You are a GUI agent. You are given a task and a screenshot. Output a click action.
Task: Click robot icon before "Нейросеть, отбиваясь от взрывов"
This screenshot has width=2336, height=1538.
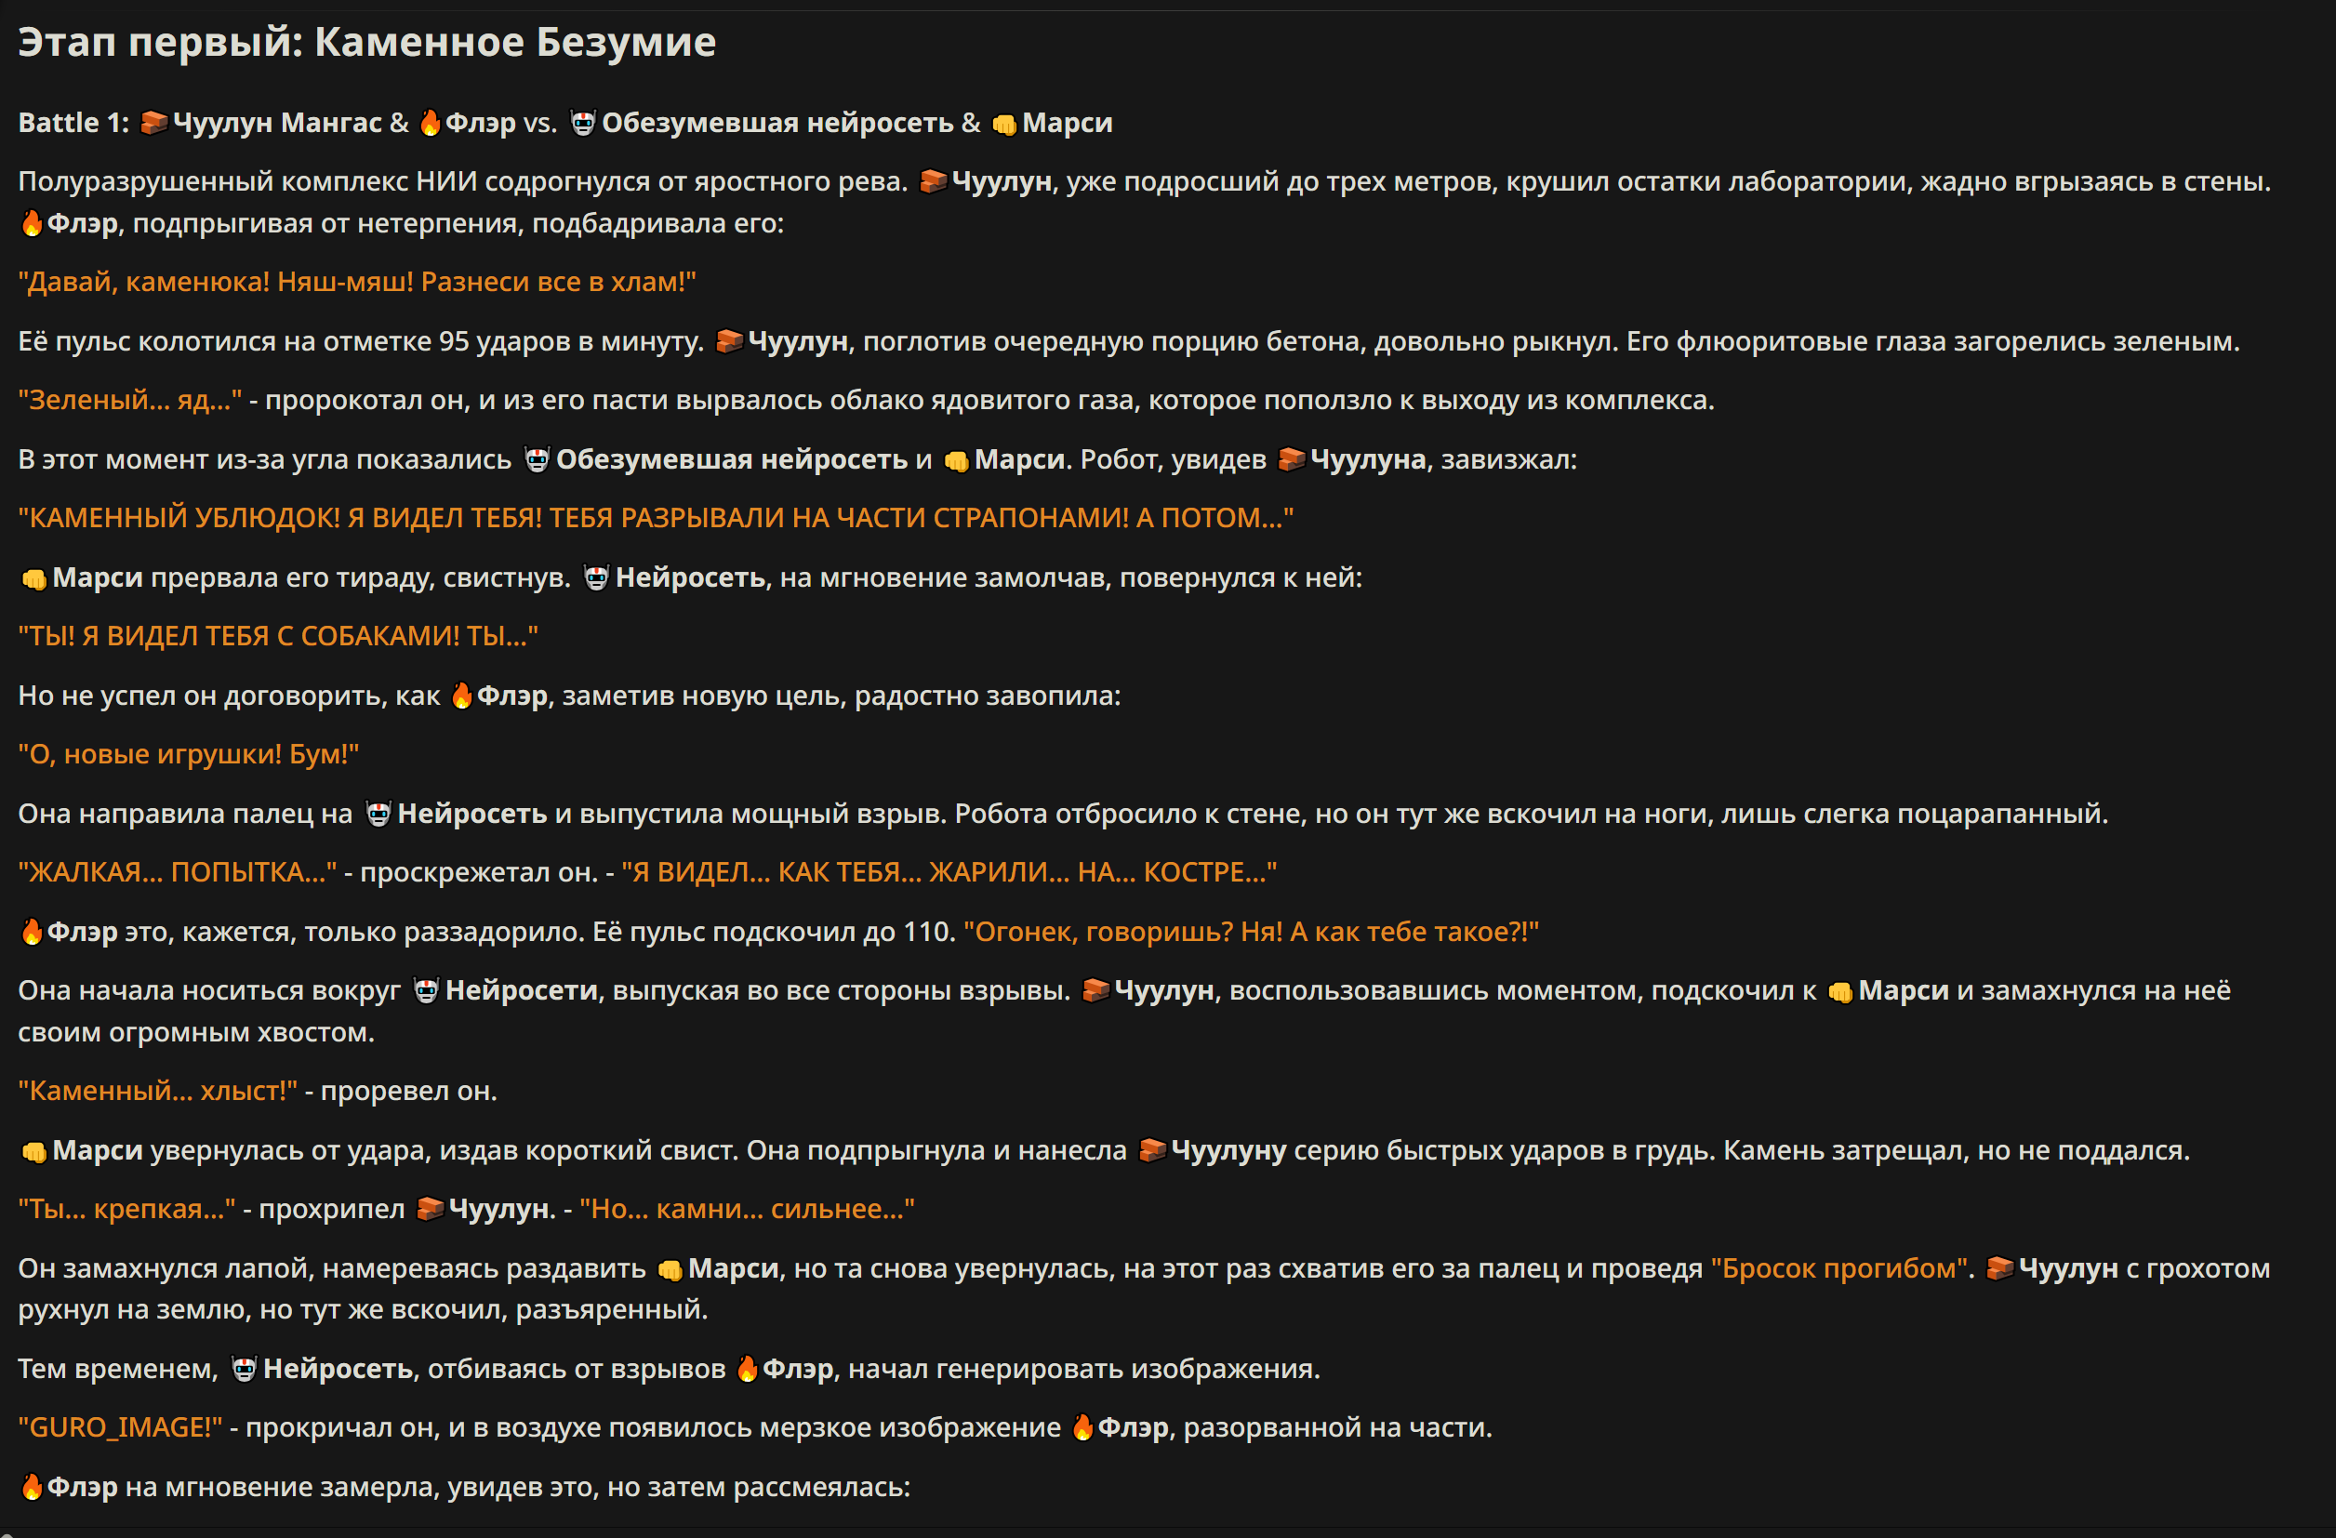pyautogui.click(x=244, y=1368)
